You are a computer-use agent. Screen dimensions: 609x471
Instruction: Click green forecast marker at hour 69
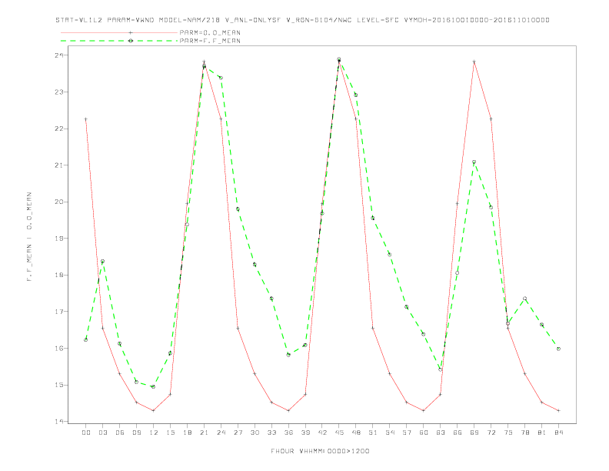click(x=474, y=162)
